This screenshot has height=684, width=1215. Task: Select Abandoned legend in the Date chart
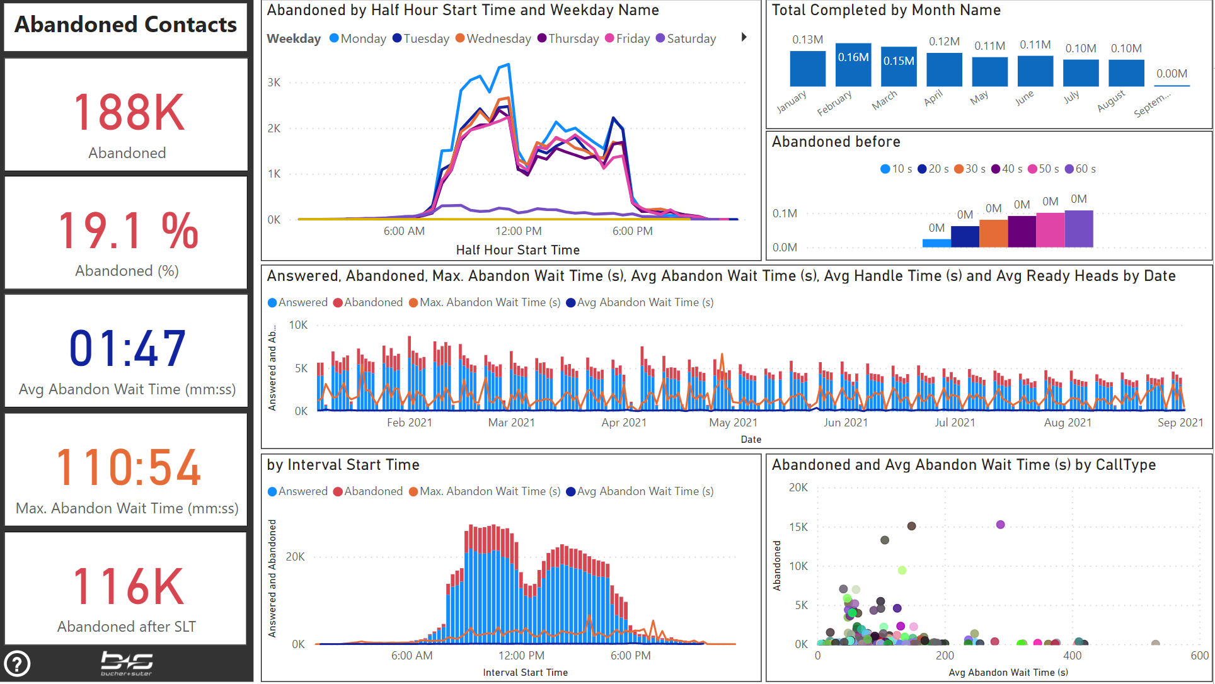click(368, 302)
